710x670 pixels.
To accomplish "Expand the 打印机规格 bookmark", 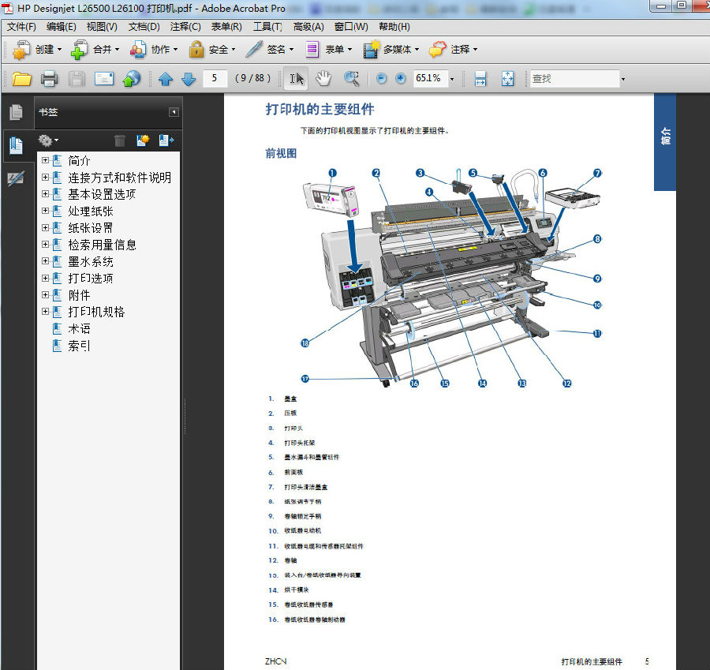I will 45,312.
